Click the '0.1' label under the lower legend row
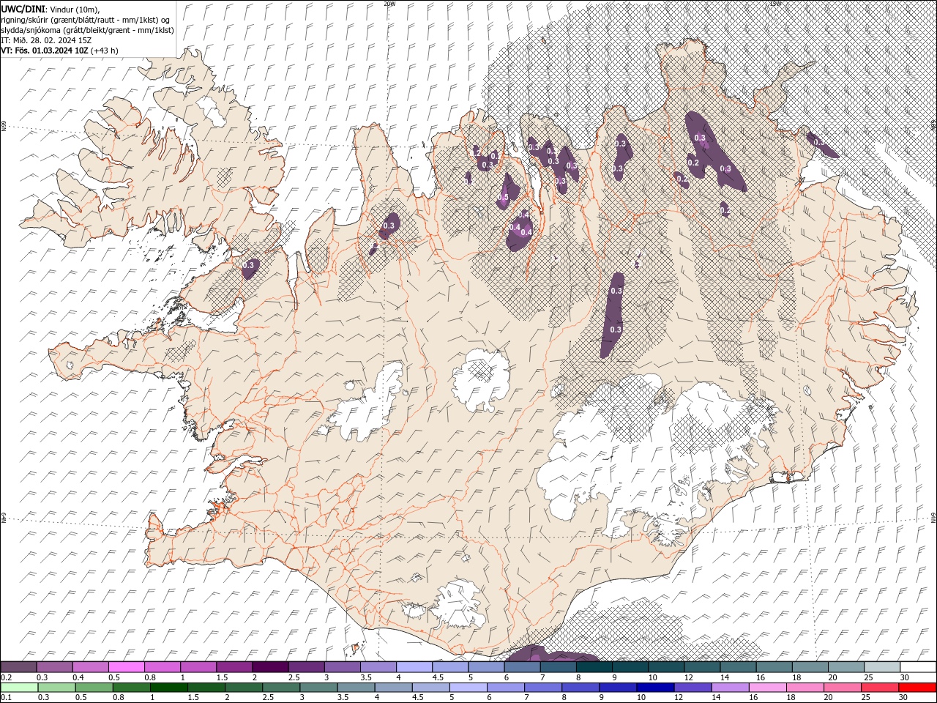The height and width of the screenshot is (703, 937). (x=6, y=698)
